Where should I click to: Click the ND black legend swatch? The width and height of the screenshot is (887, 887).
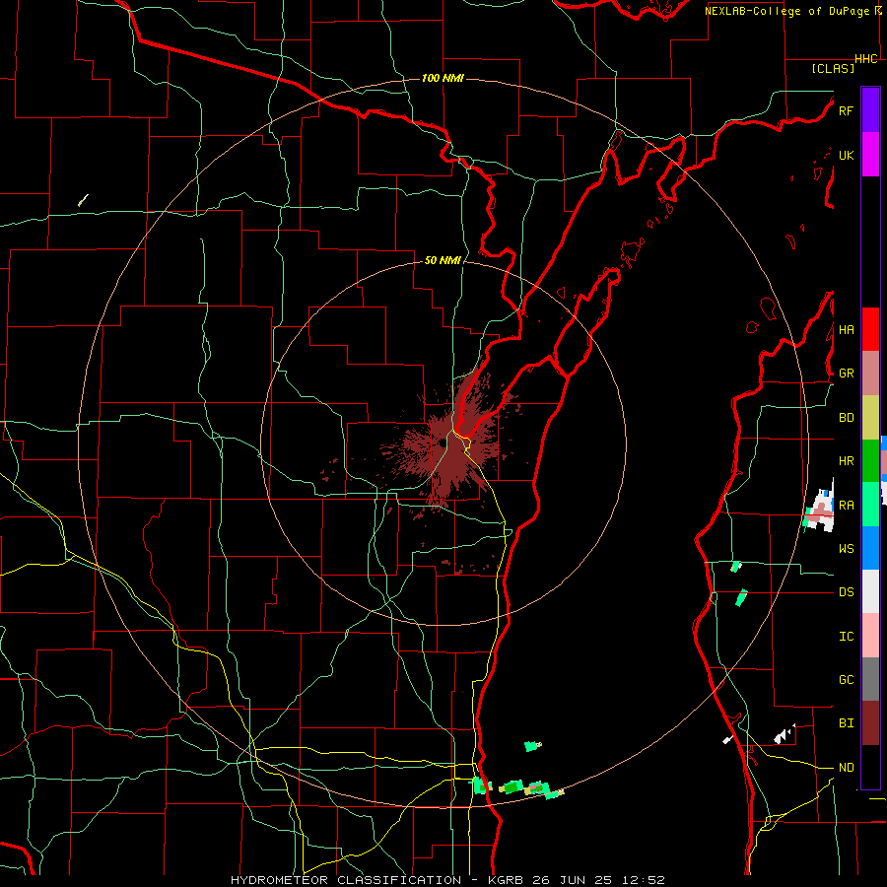pos(870,767)
